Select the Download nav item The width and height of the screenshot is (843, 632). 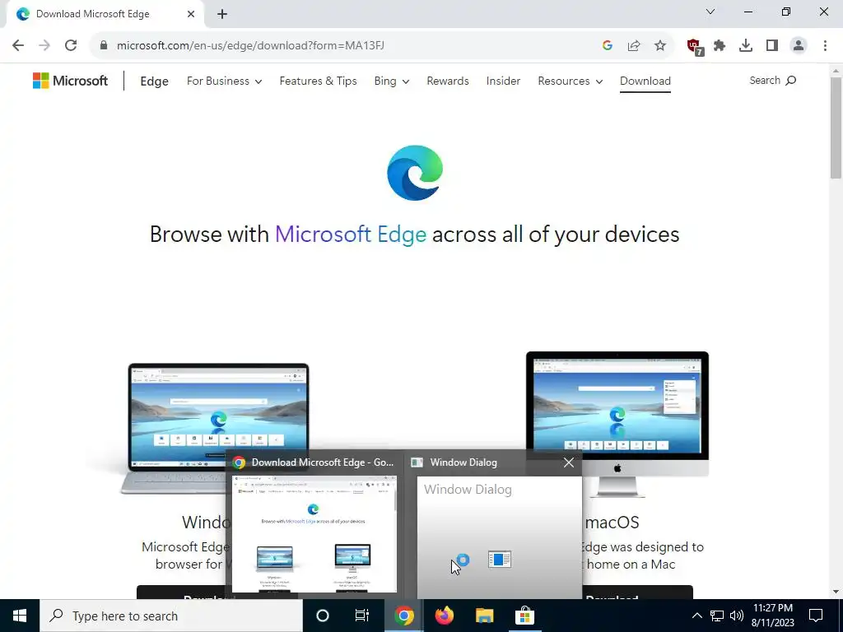click(645, 81)
